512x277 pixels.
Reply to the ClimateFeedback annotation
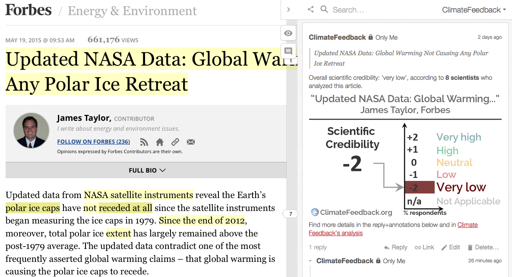(x=395, y=247)
